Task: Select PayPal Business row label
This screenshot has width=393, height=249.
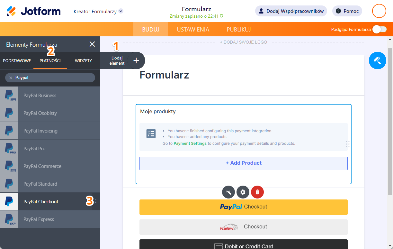Action: coord(40,96)
